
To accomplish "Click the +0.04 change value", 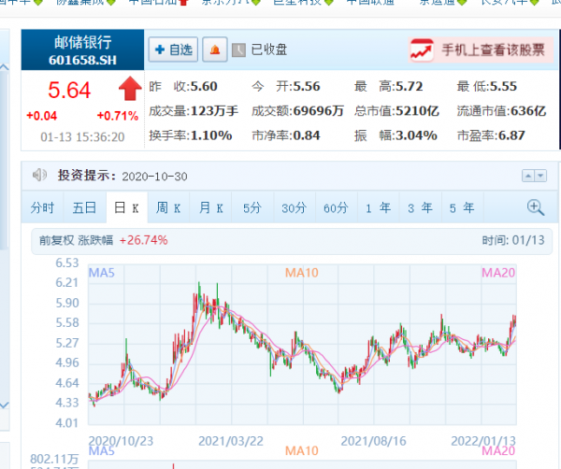I will point(41,116).
